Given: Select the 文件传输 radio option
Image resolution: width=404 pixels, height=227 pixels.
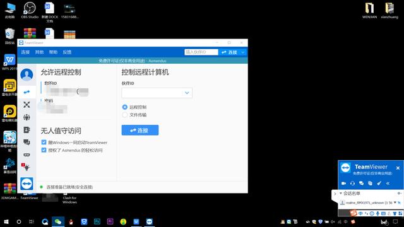Looking at the screenshot, I should [x=125, y=115].
